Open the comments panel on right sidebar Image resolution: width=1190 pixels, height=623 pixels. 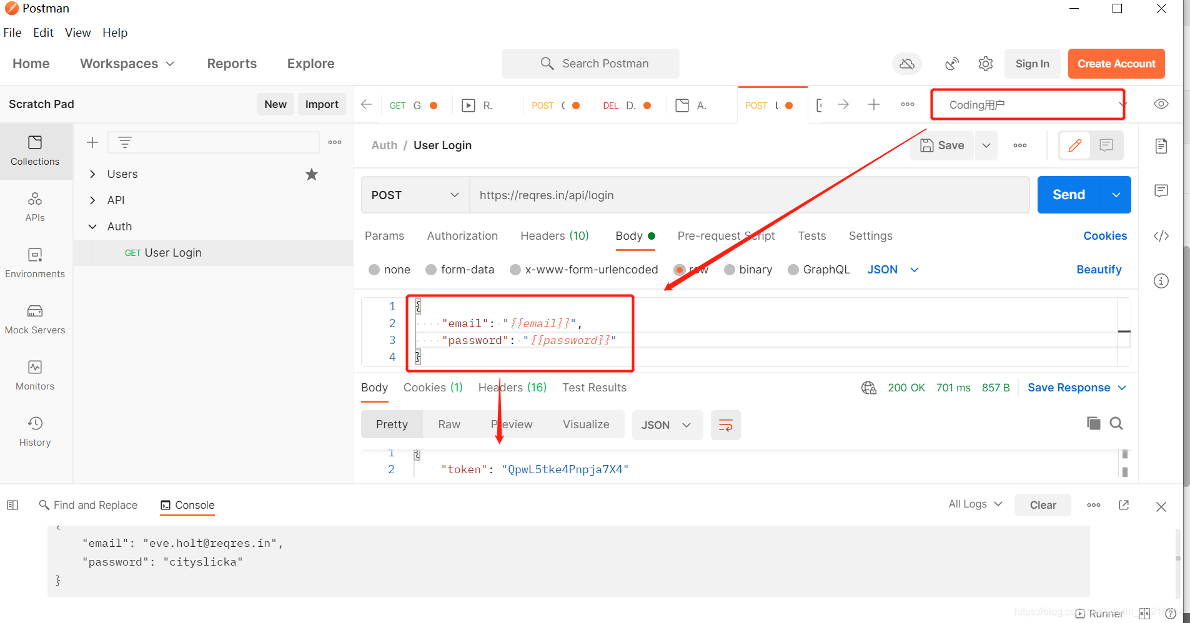[1161, 191]
